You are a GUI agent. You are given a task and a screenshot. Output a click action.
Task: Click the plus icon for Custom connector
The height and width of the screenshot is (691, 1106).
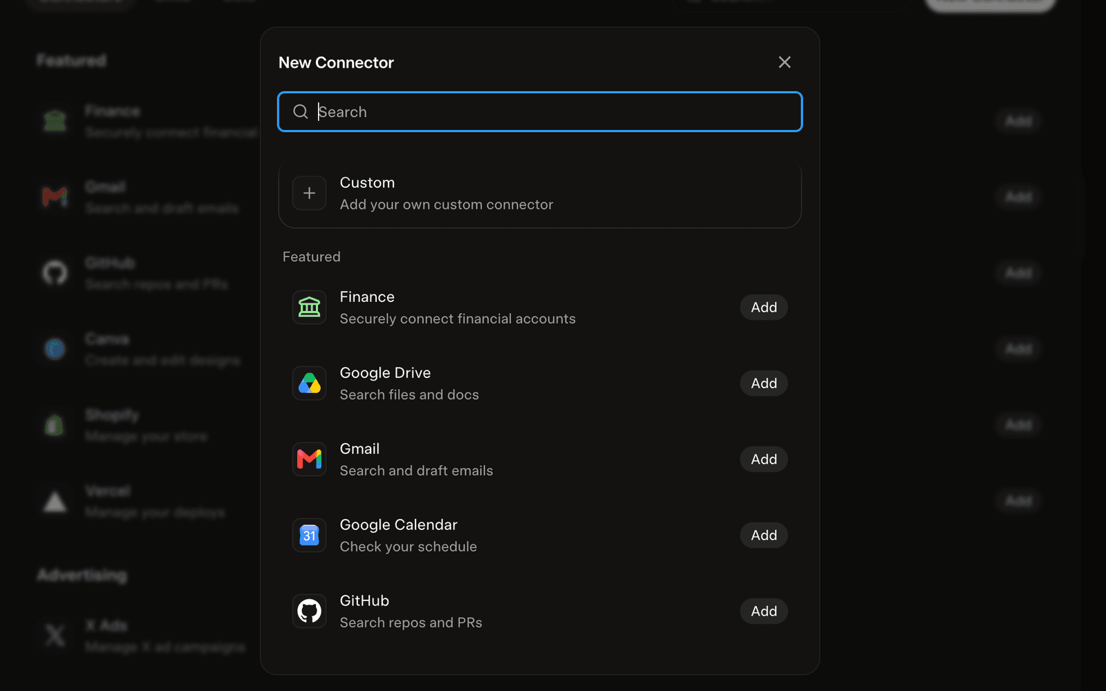coord(309,193)
